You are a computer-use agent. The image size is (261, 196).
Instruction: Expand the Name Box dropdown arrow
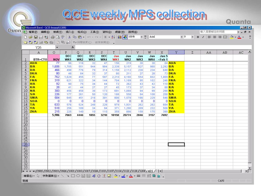pos(57,47)
